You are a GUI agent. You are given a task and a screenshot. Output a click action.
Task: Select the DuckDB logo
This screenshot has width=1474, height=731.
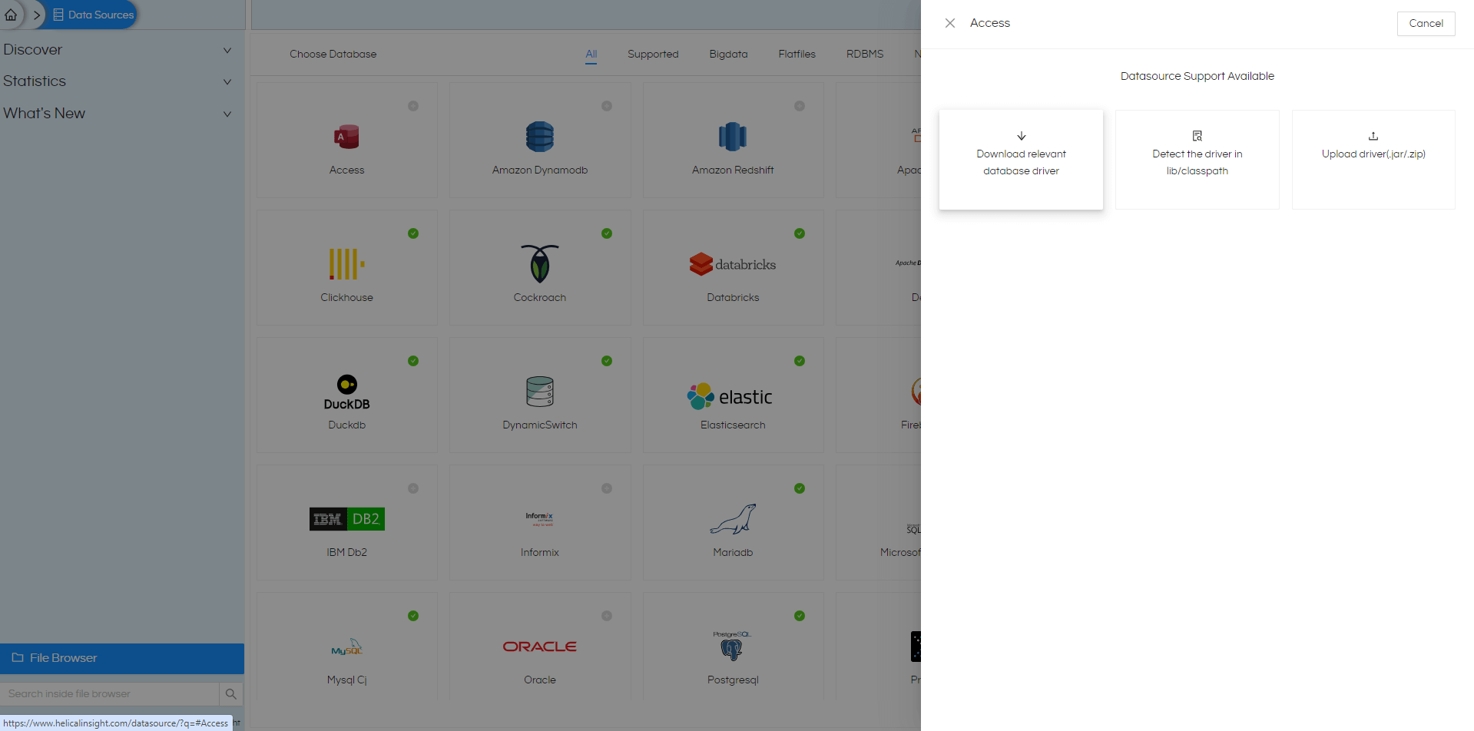[347, 392]
